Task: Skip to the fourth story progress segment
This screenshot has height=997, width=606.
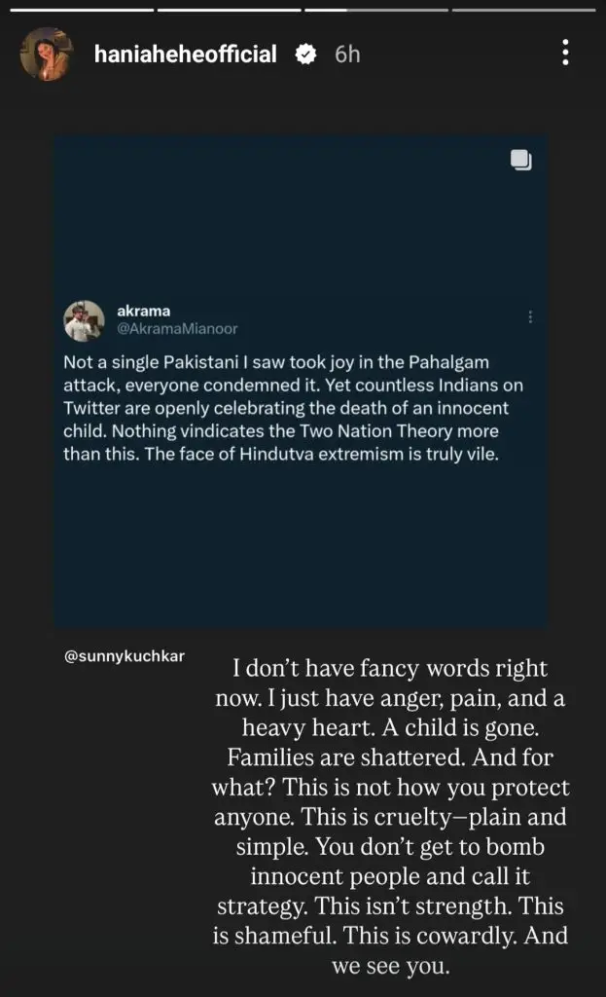Action: tap(523, 10)
